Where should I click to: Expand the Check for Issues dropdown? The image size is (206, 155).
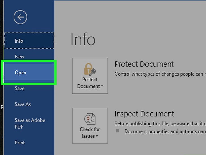(x=90, y=125)
